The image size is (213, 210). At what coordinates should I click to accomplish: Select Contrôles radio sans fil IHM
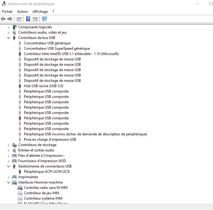[x=46, y=188]
